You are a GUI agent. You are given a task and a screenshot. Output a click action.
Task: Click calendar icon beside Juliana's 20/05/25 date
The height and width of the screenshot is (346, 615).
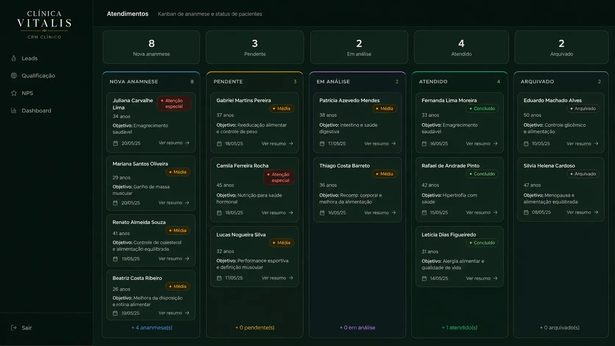coord(115,143)
